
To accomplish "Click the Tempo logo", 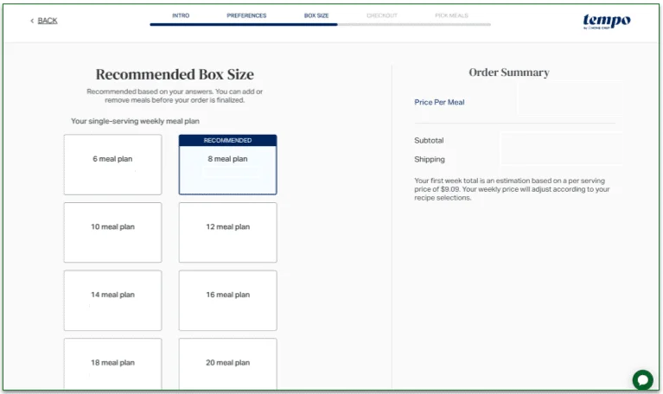I will (606, 21).
